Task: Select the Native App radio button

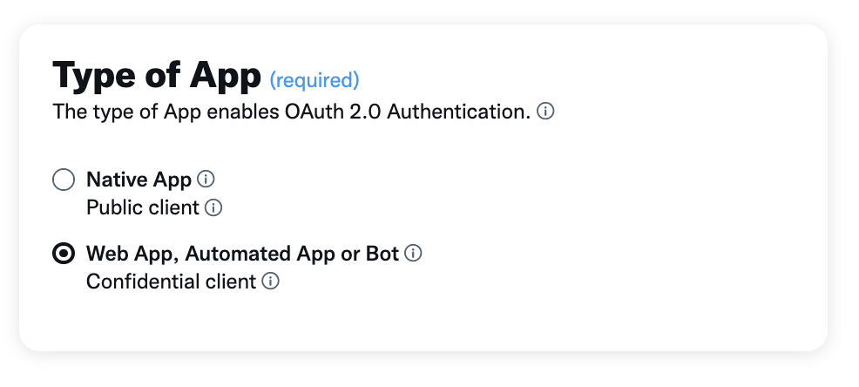Action: (64, 180)
